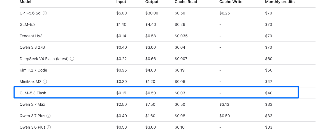Select the highlighted GLM-5.3 Flash row
The height and width of the screenshot is (130, 320).
point(156,93)
